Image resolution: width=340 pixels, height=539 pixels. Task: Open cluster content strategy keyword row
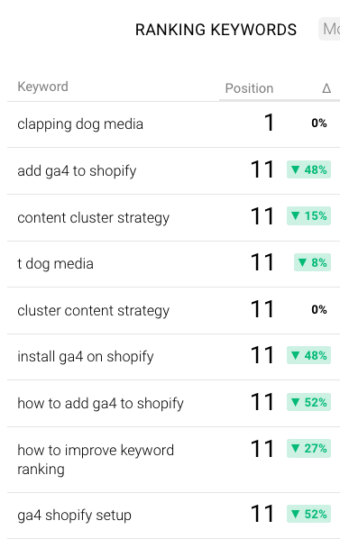174,310
